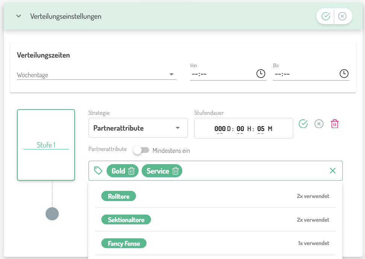365x259 pixels.
Task: Clear all selected partner attributes
Action: click(x=333, y=171)
